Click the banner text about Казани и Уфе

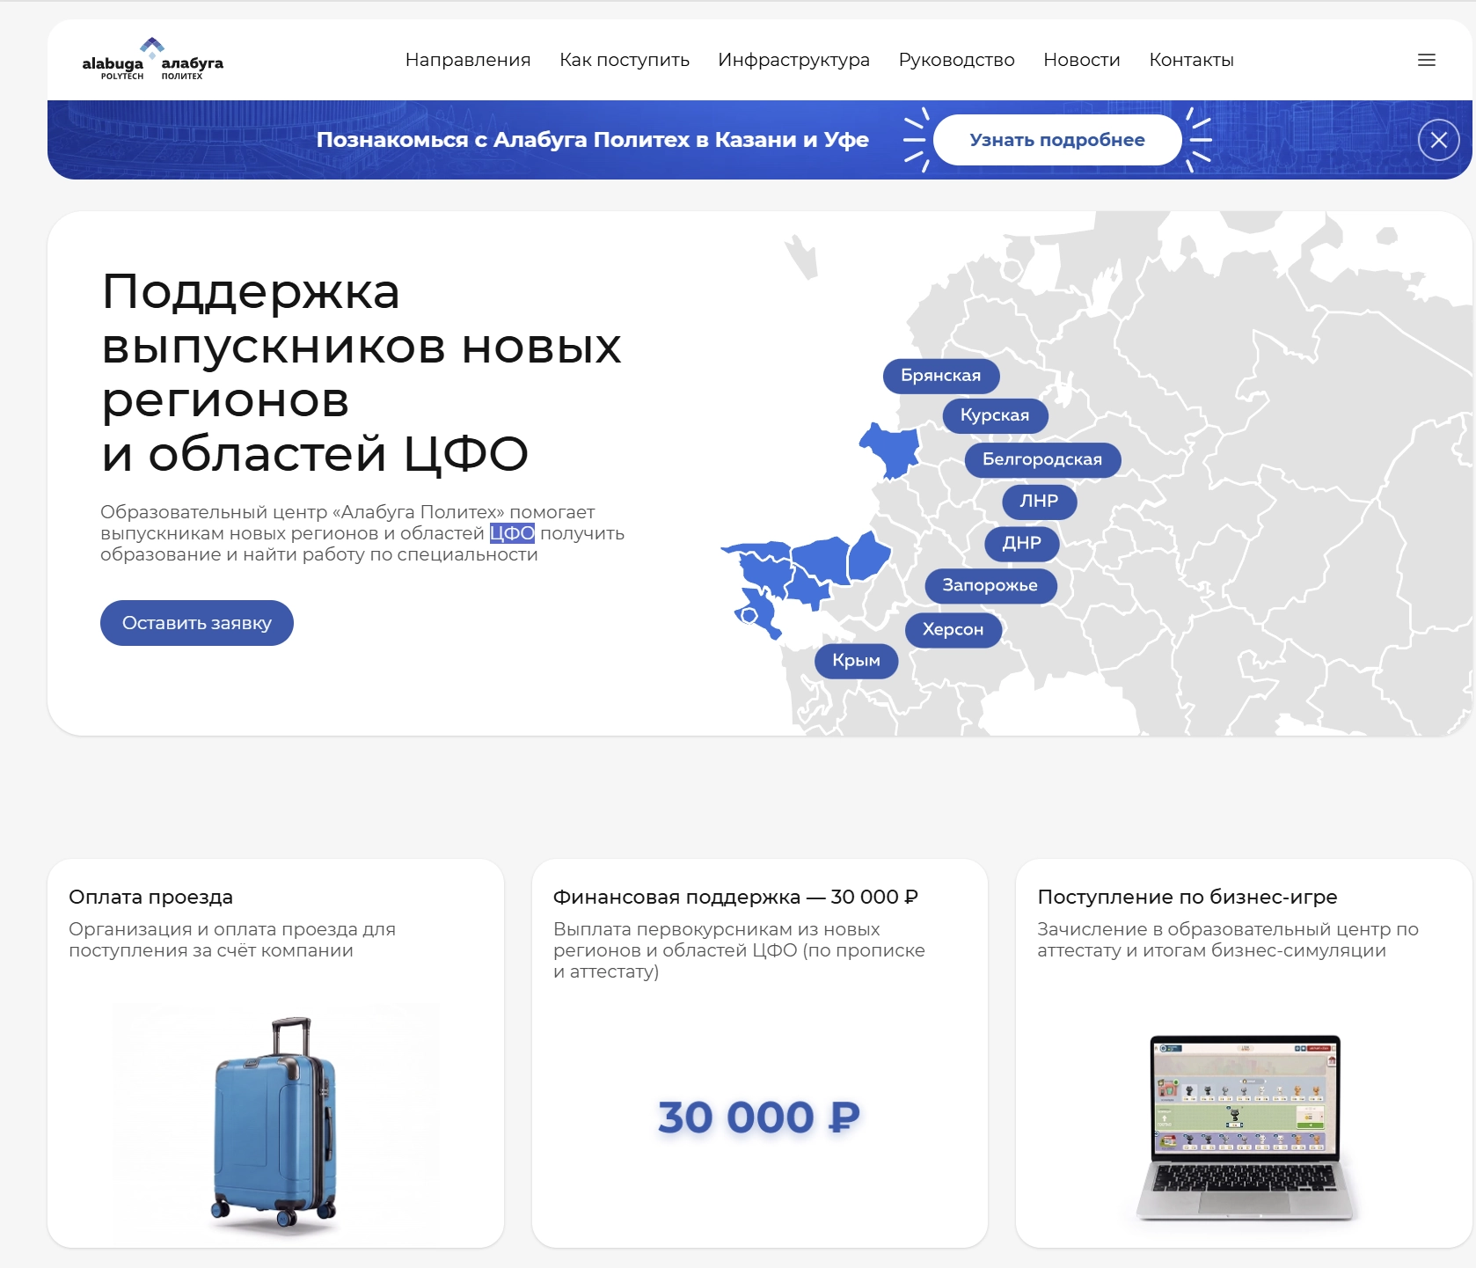click(x=593, y=140)
